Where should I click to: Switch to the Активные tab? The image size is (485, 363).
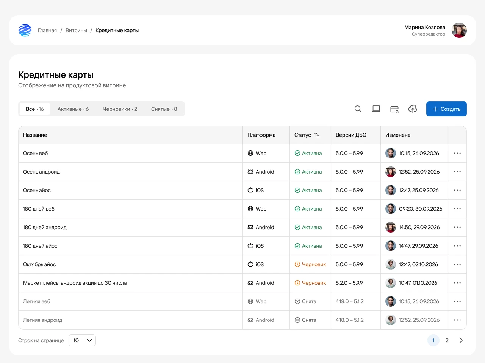point(73,109)
